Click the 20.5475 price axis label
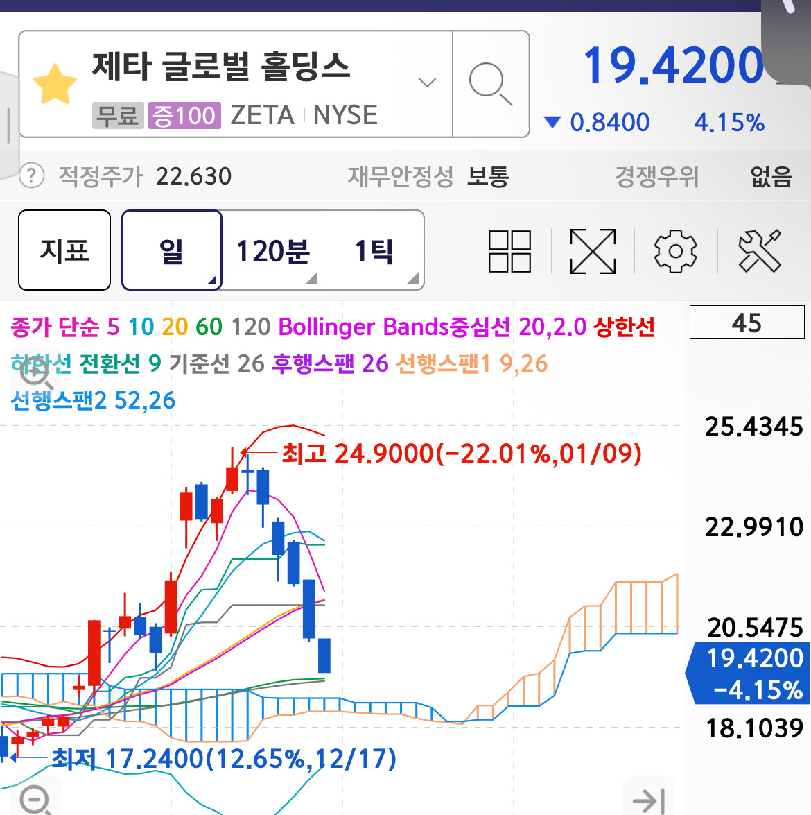Viewport: 811px width, 815px height. tap(755, 627)
